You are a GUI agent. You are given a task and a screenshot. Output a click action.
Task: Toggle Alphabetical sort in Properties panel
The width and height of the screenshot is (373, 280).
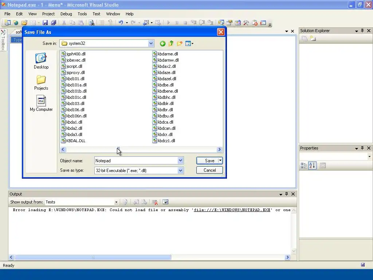pyautogui.click(x=312, y=166)
